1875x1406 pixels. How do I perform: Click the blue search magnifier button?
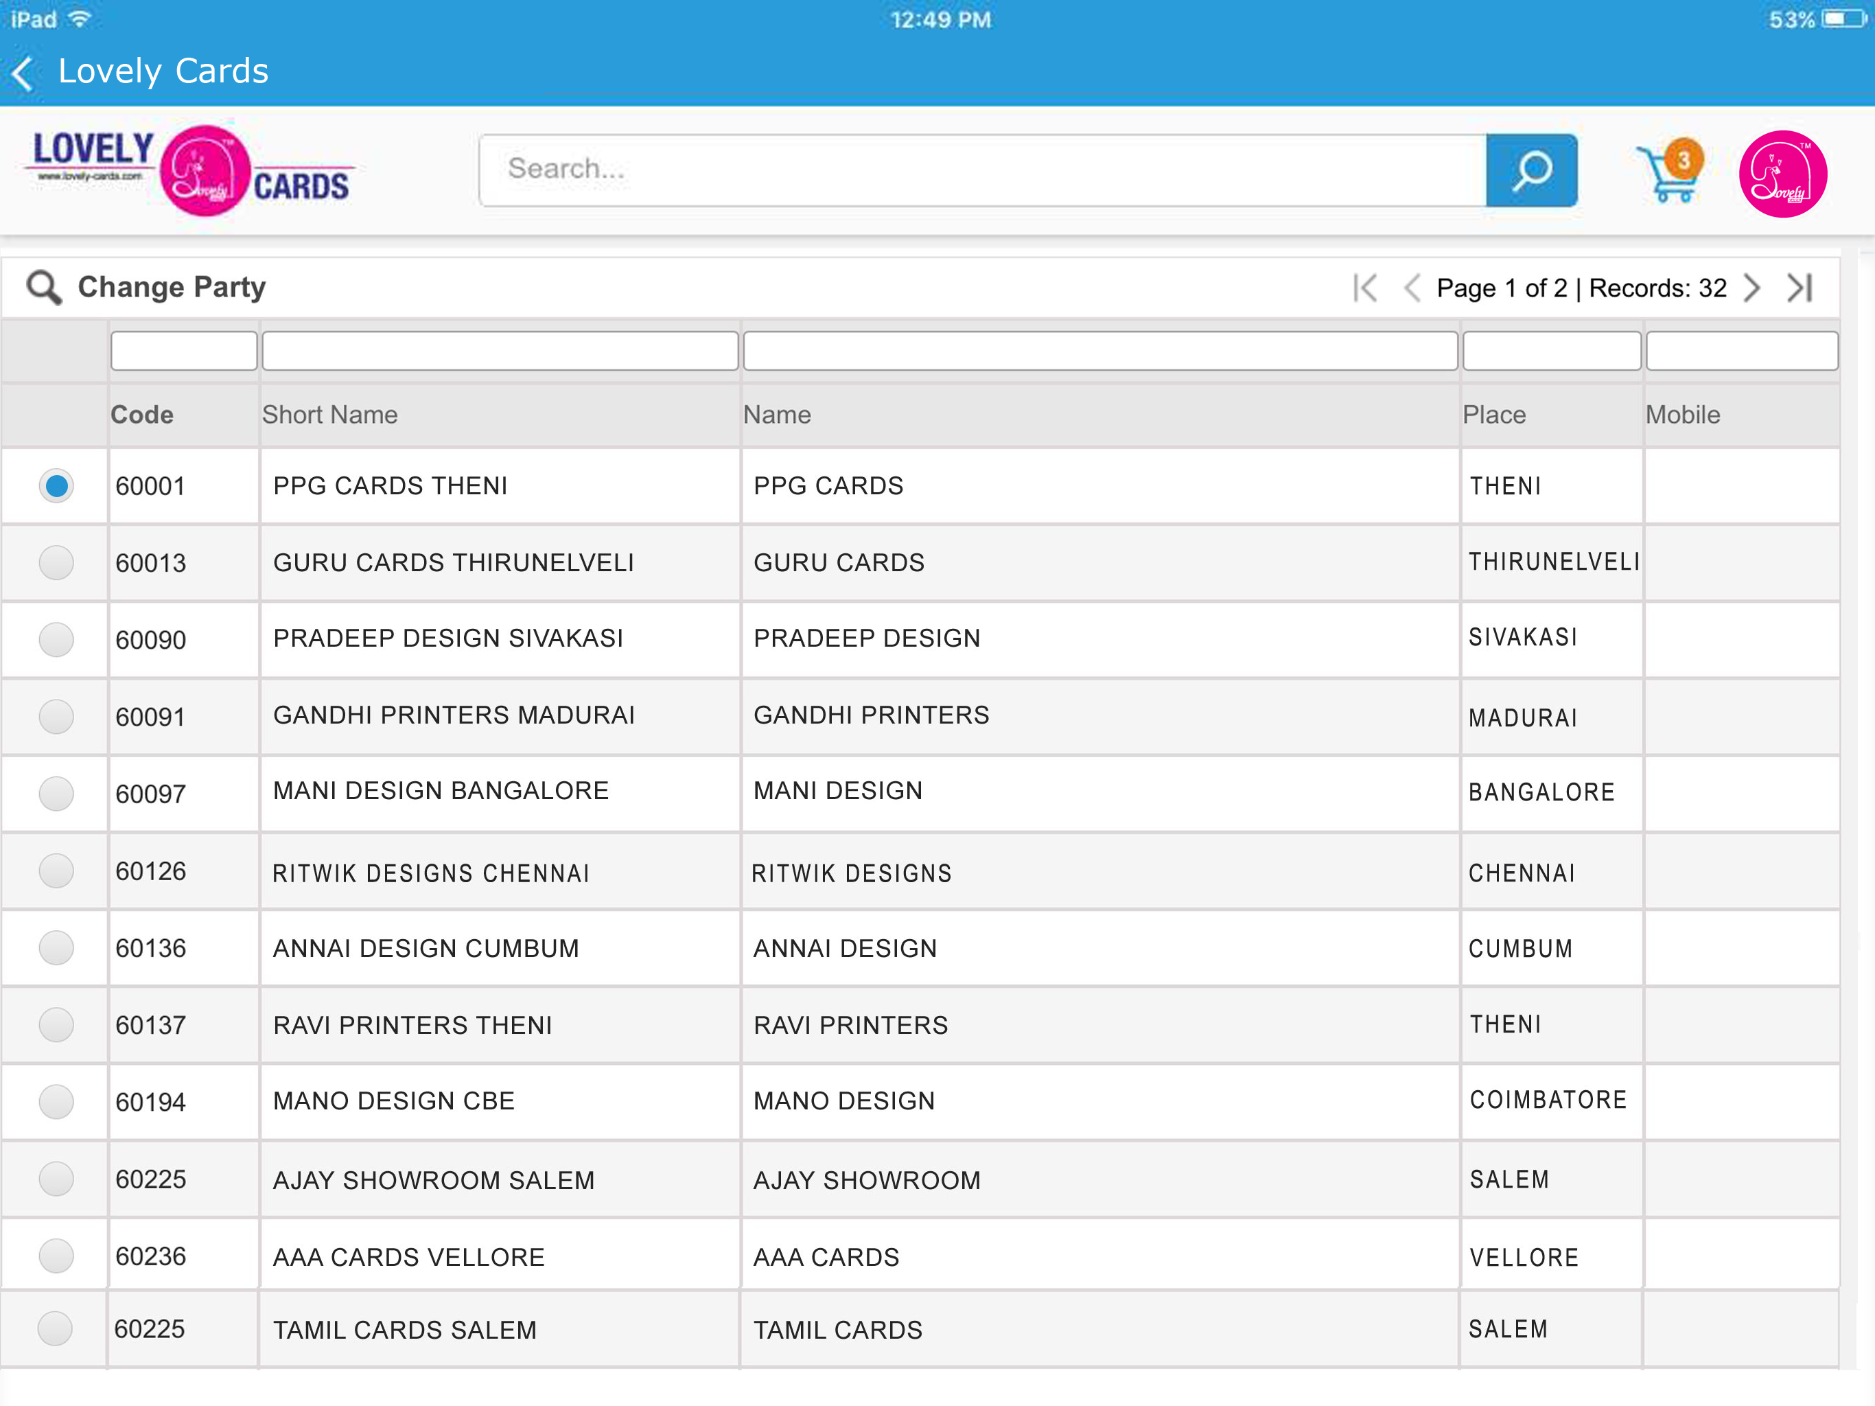pyautogui.click(x=1531, y=170)
